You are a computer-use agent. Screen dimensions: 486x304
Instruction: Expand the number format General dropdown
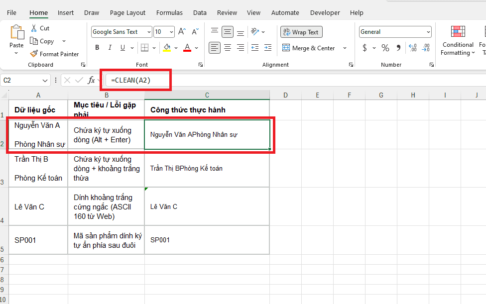[x=428, y=32]
